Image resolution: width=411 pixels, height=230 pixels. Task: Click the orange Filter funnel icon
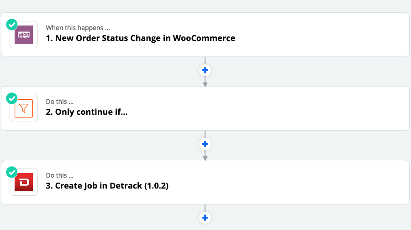click(24, 108)
